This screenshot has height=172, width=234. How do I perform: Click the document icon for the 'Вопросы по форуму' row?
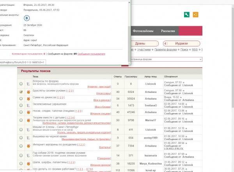pos(28,84)
